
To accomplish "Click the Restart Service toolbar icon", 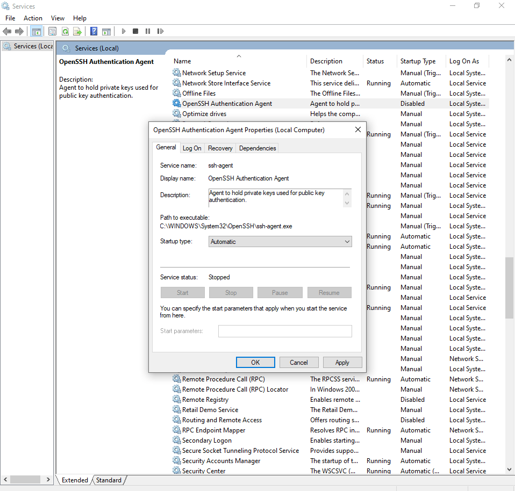I will 160,31.
